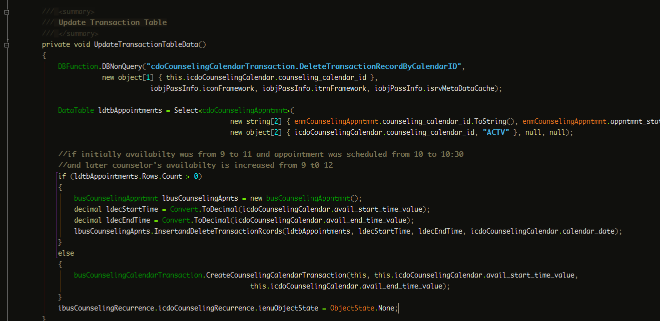This screenshot has height=321, width=660.
Task: Click the 'else' keyword
Action: pyautogui.click(x=66, y=253)
